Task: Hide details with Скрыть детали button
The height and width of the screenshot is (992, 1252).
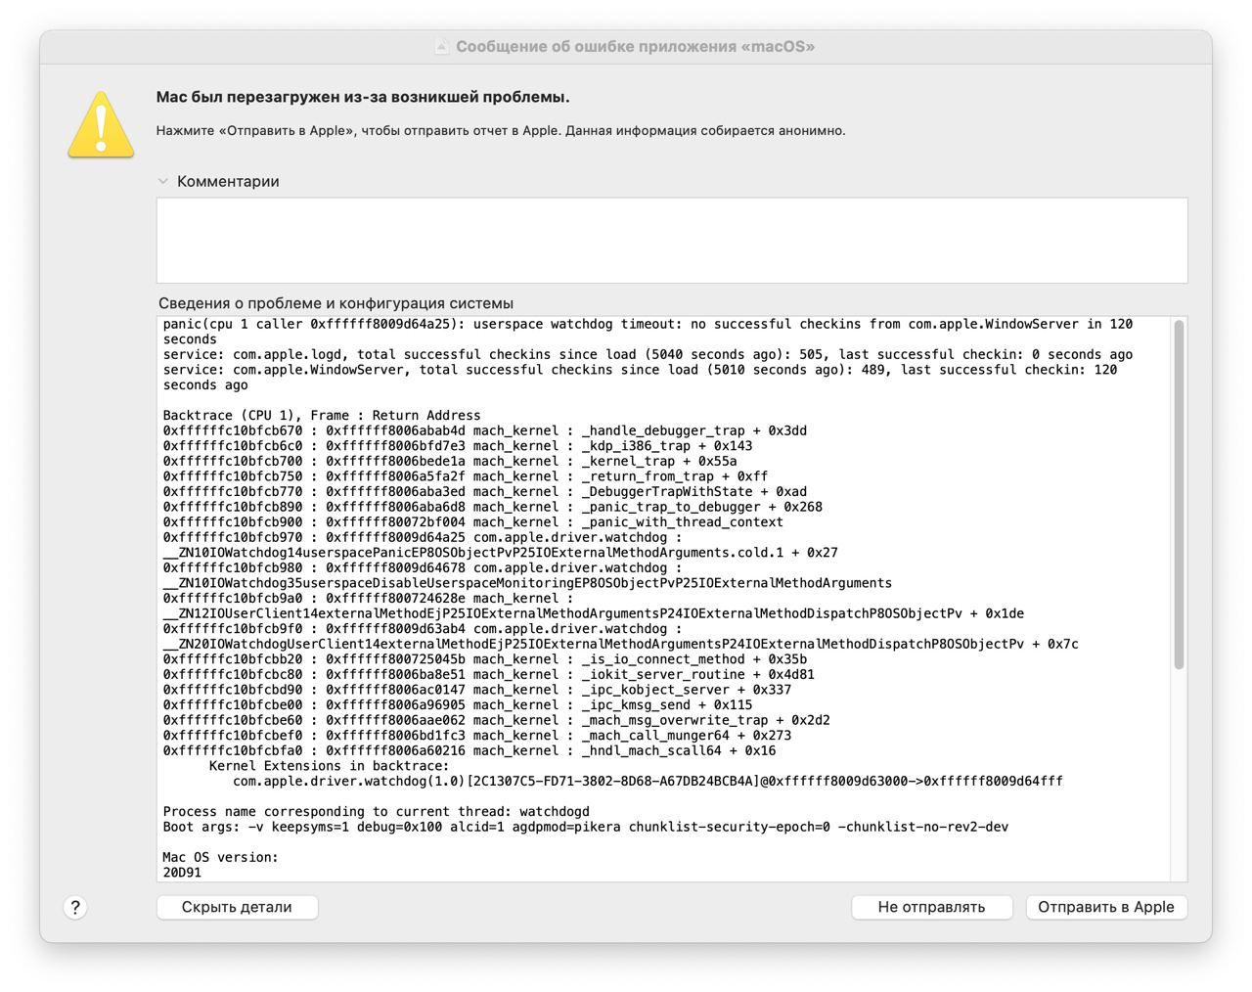Action: pos(237,907)
